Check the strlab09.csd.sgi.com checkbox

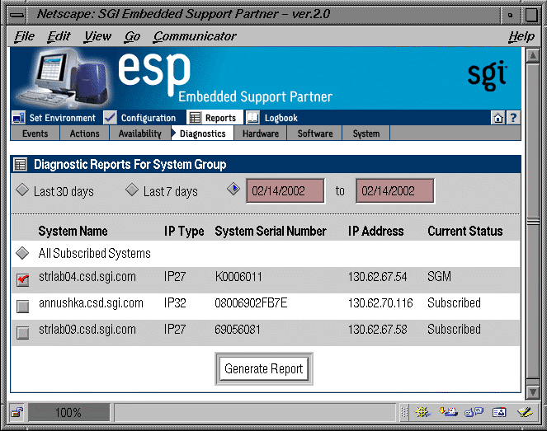point(23,332)
